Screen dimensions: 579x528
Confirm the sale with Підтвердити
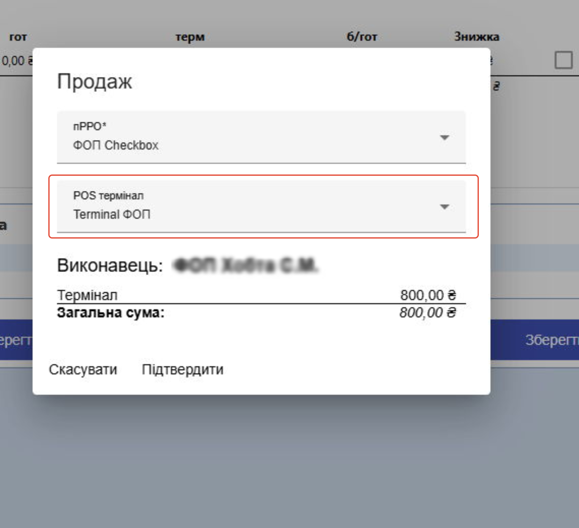[x=183, y=369]
